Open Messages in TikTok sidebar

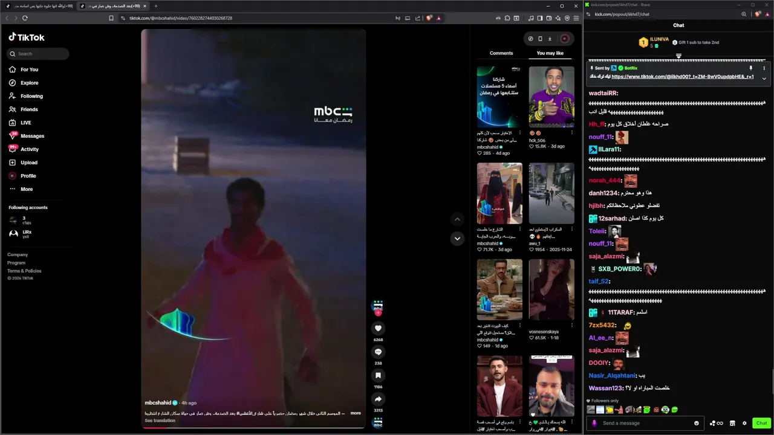pos(32,136)
